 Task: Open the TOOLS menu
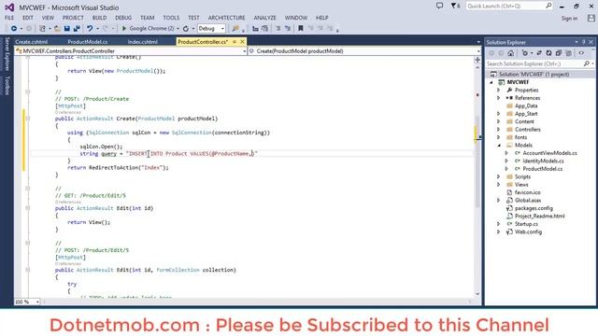(x=171, y=18)
